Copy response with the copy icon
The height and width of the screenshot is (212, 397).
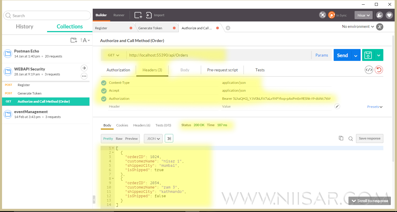[x=341, y=138]
